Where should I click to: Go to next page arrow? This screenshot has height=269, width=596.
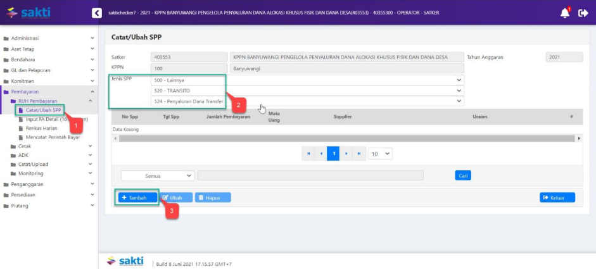click(x=346, y=153)
